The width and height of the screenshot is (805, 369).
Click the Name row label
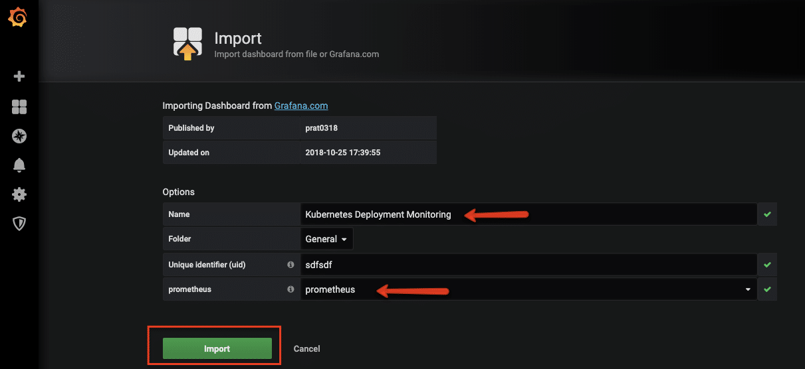coord(179,214)
